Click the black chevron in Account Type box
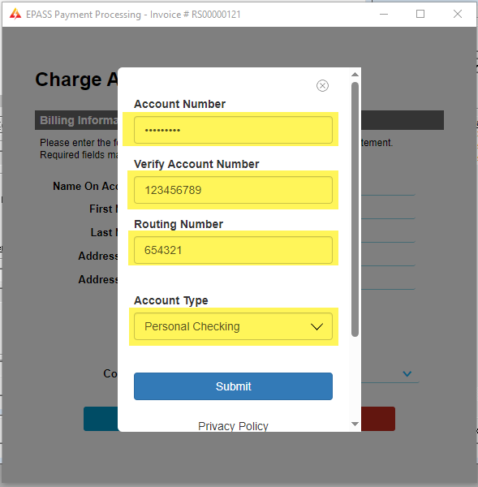478x487 pixels. point(317,327)
